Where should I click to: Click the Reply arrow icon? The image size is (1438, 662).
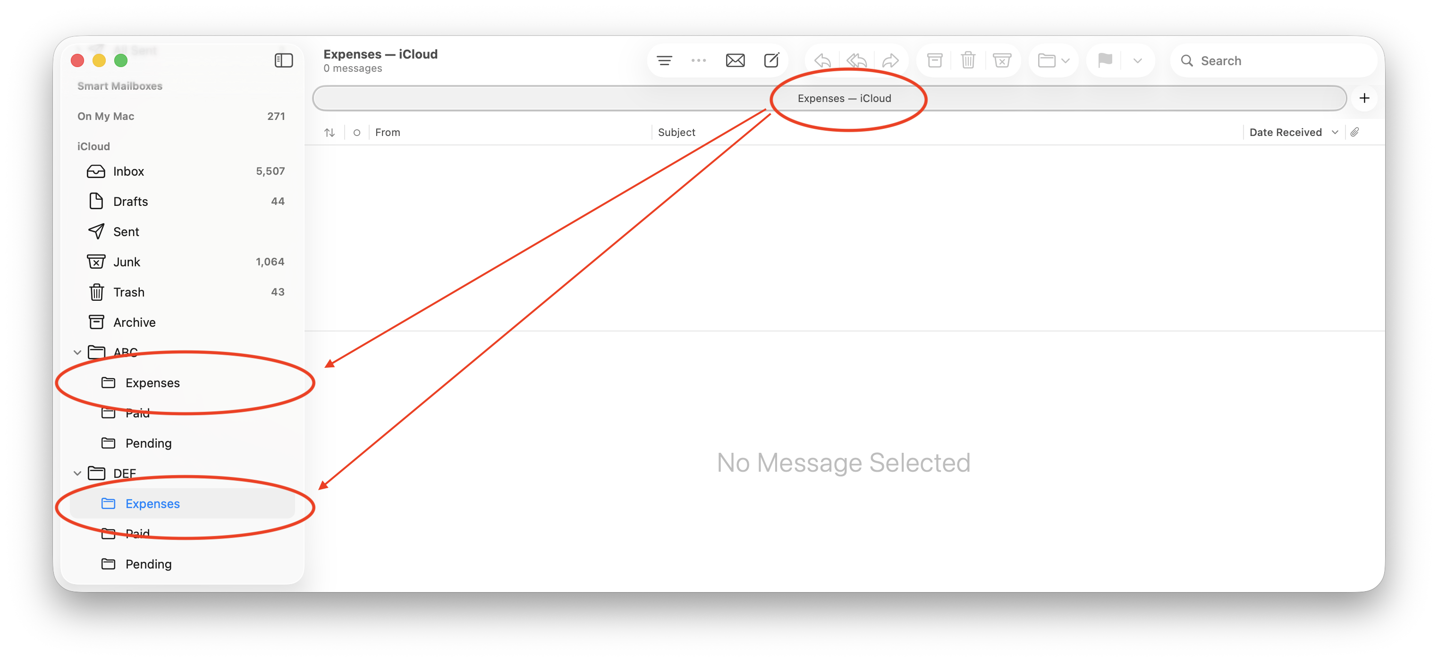pyautogui.click(x=822, y=60)
